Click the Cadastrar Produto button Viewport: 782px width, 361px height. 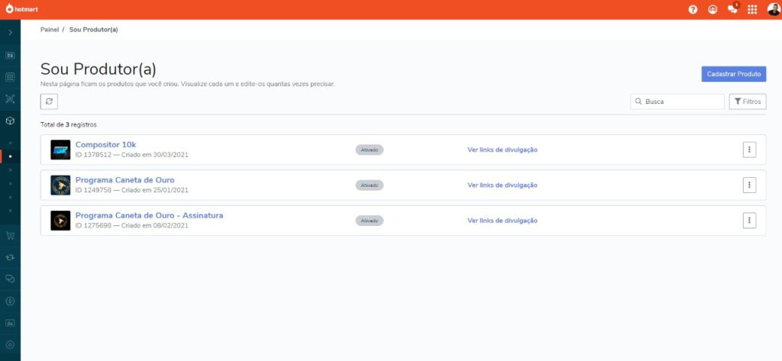(734, 74)
